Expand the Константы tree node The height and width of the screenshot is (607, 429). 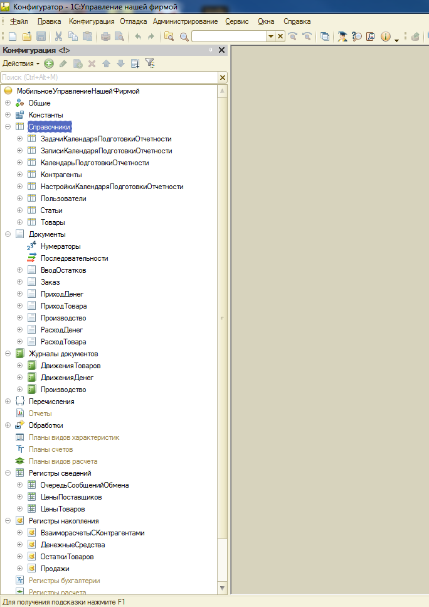click(x=8, y=115)
